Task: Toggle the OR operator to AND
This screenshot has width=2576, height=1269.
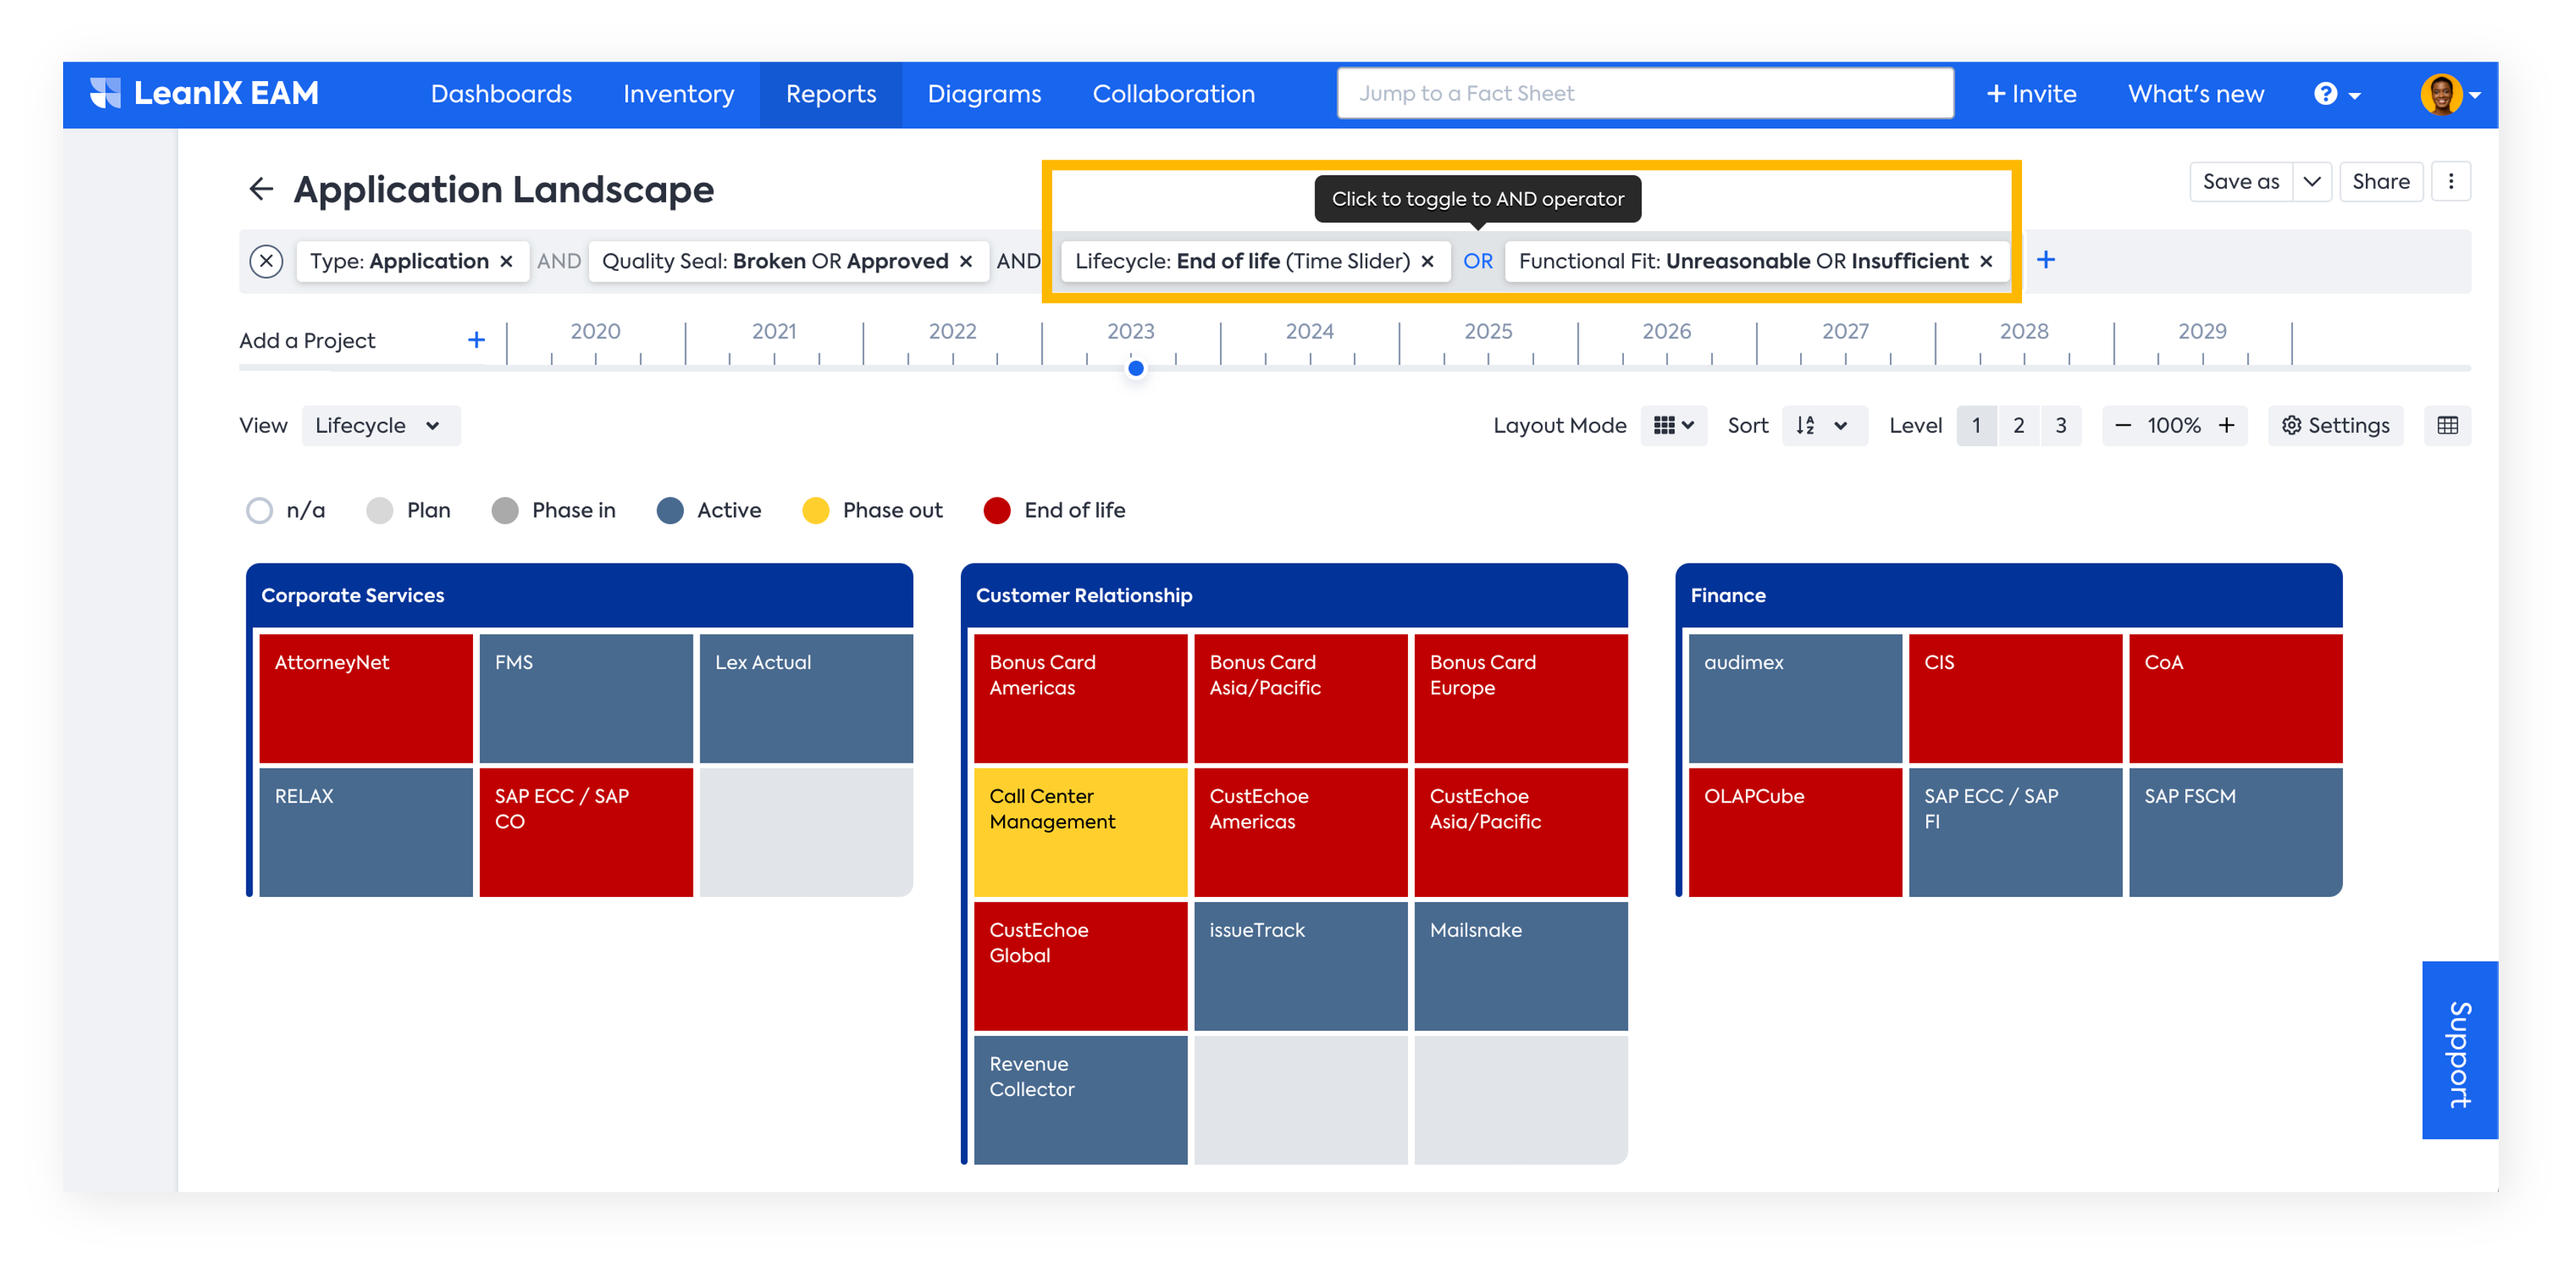Action: coord(1477,261)
